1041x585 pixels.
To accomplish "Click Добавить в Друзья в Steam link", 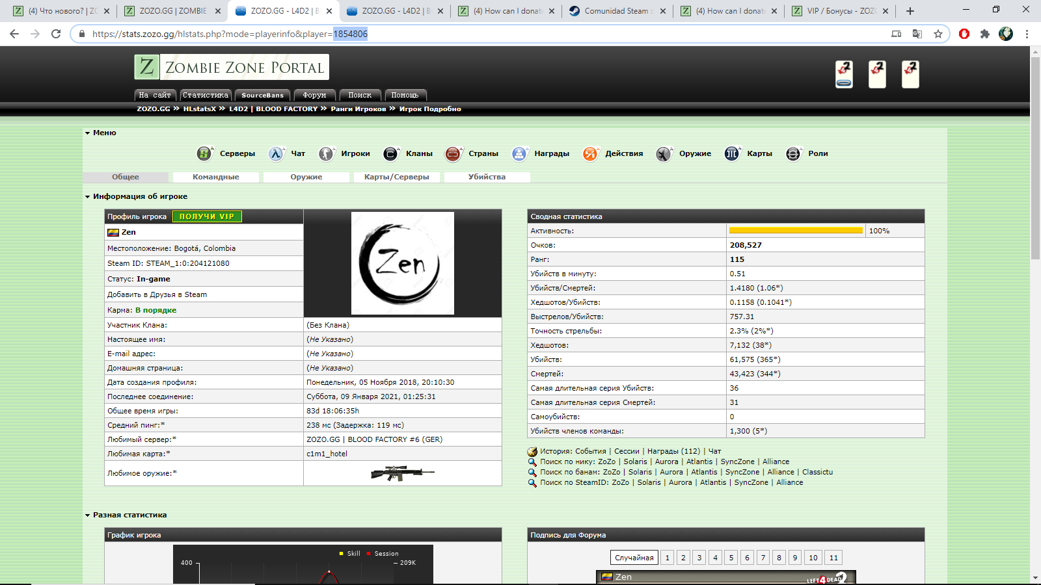I will [x=157, y=294].
